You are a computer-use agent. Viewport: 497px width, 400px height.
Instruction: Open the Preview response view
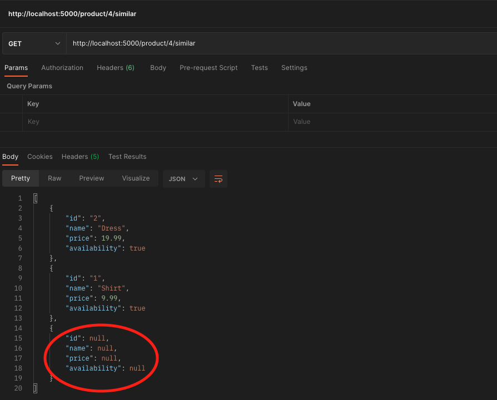tap(91, 178)
